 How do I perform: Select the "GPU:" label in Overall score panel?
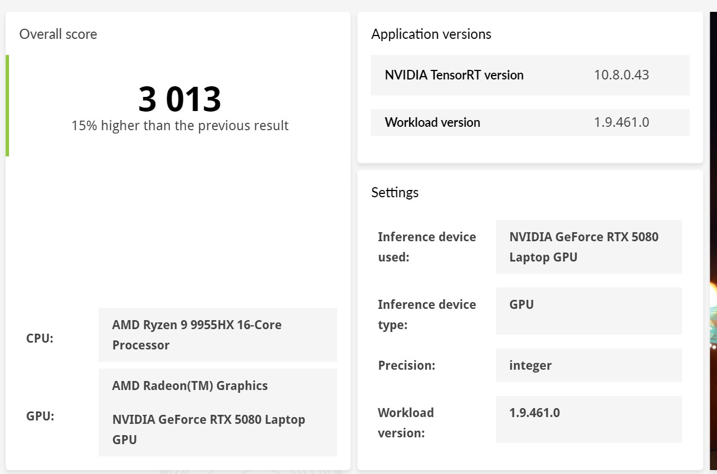click(x=40, y=417)
